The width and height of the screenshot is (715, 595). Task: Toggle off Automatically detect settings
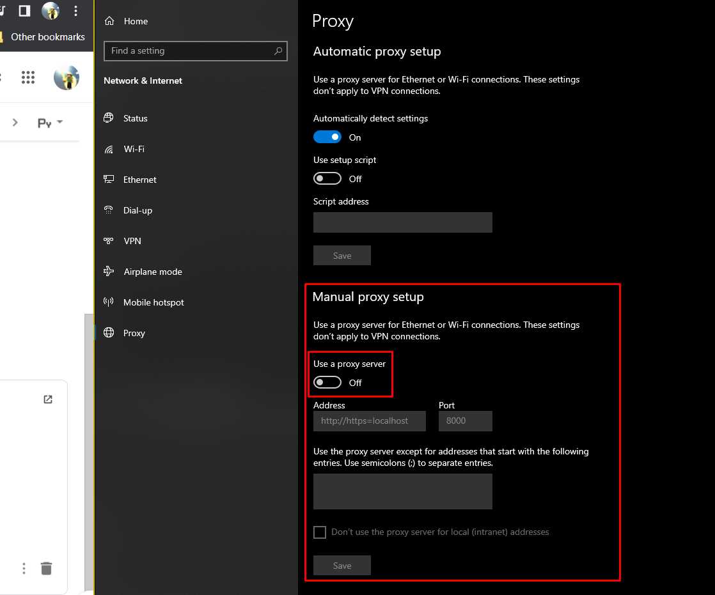327,137
